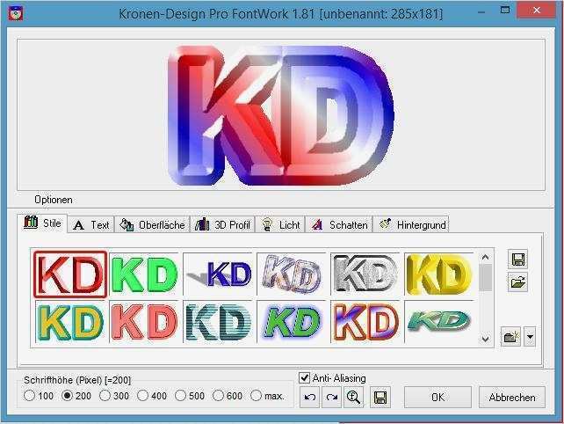Select the slanted teal KD style
The image size is (564, 424).
(x=439, y=322)
